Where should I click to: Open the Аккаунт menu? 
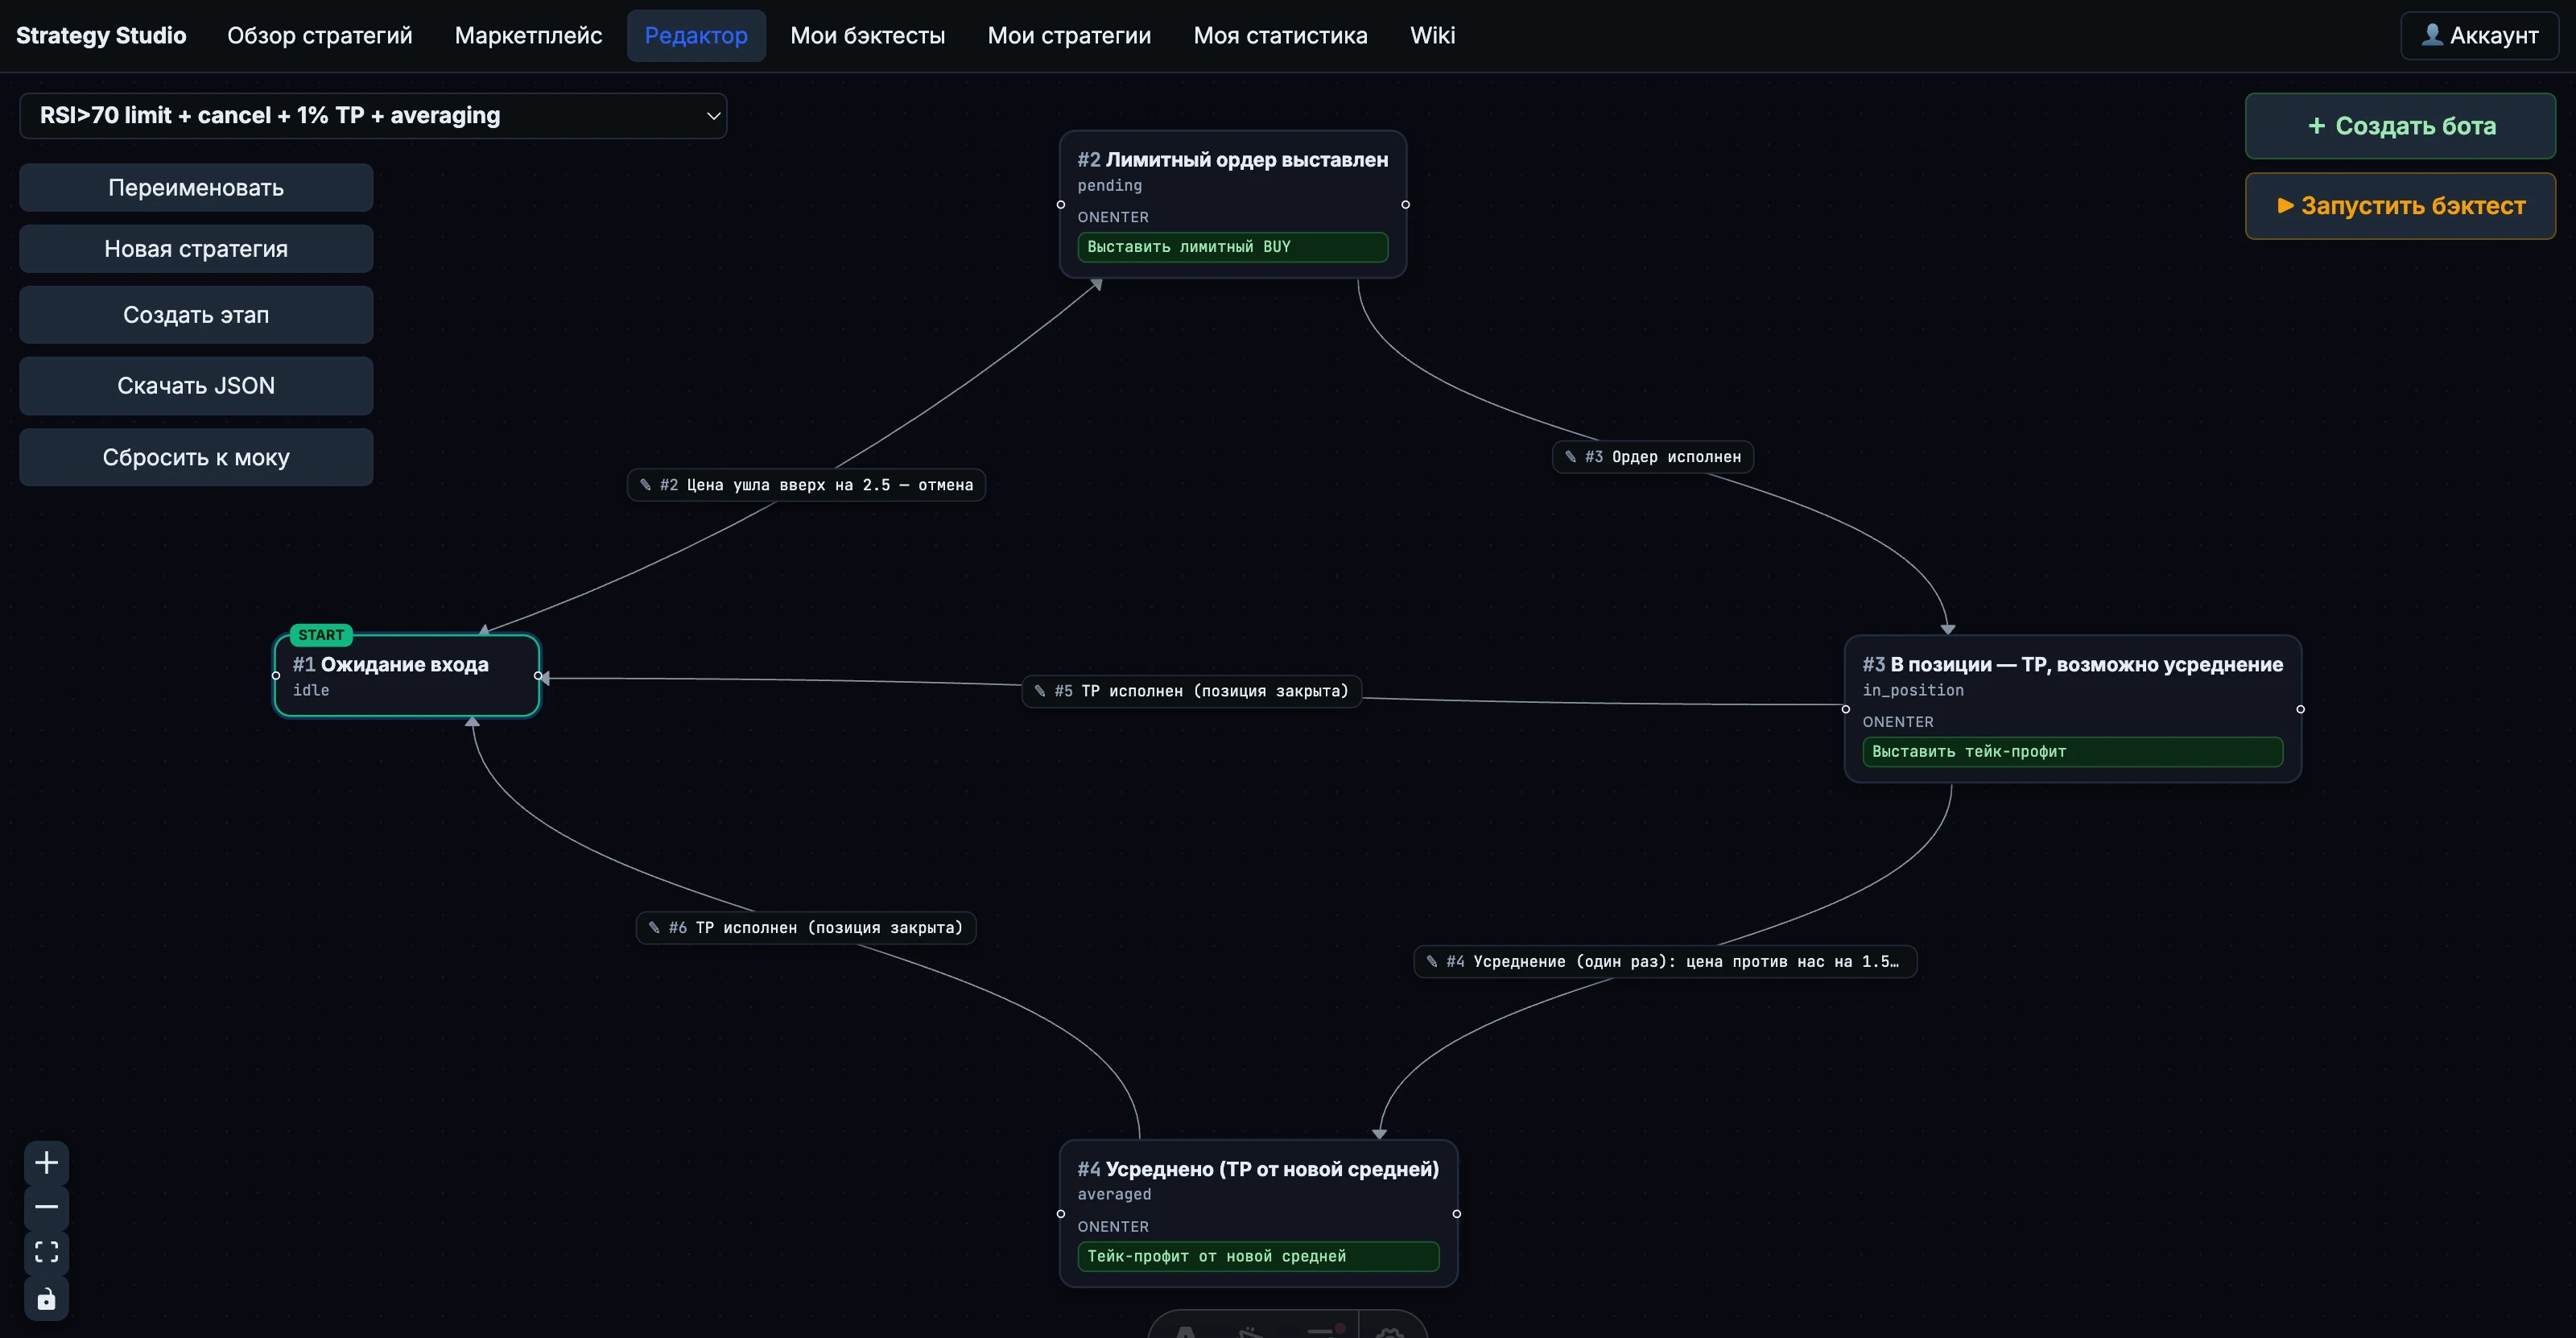point(2479,35)
